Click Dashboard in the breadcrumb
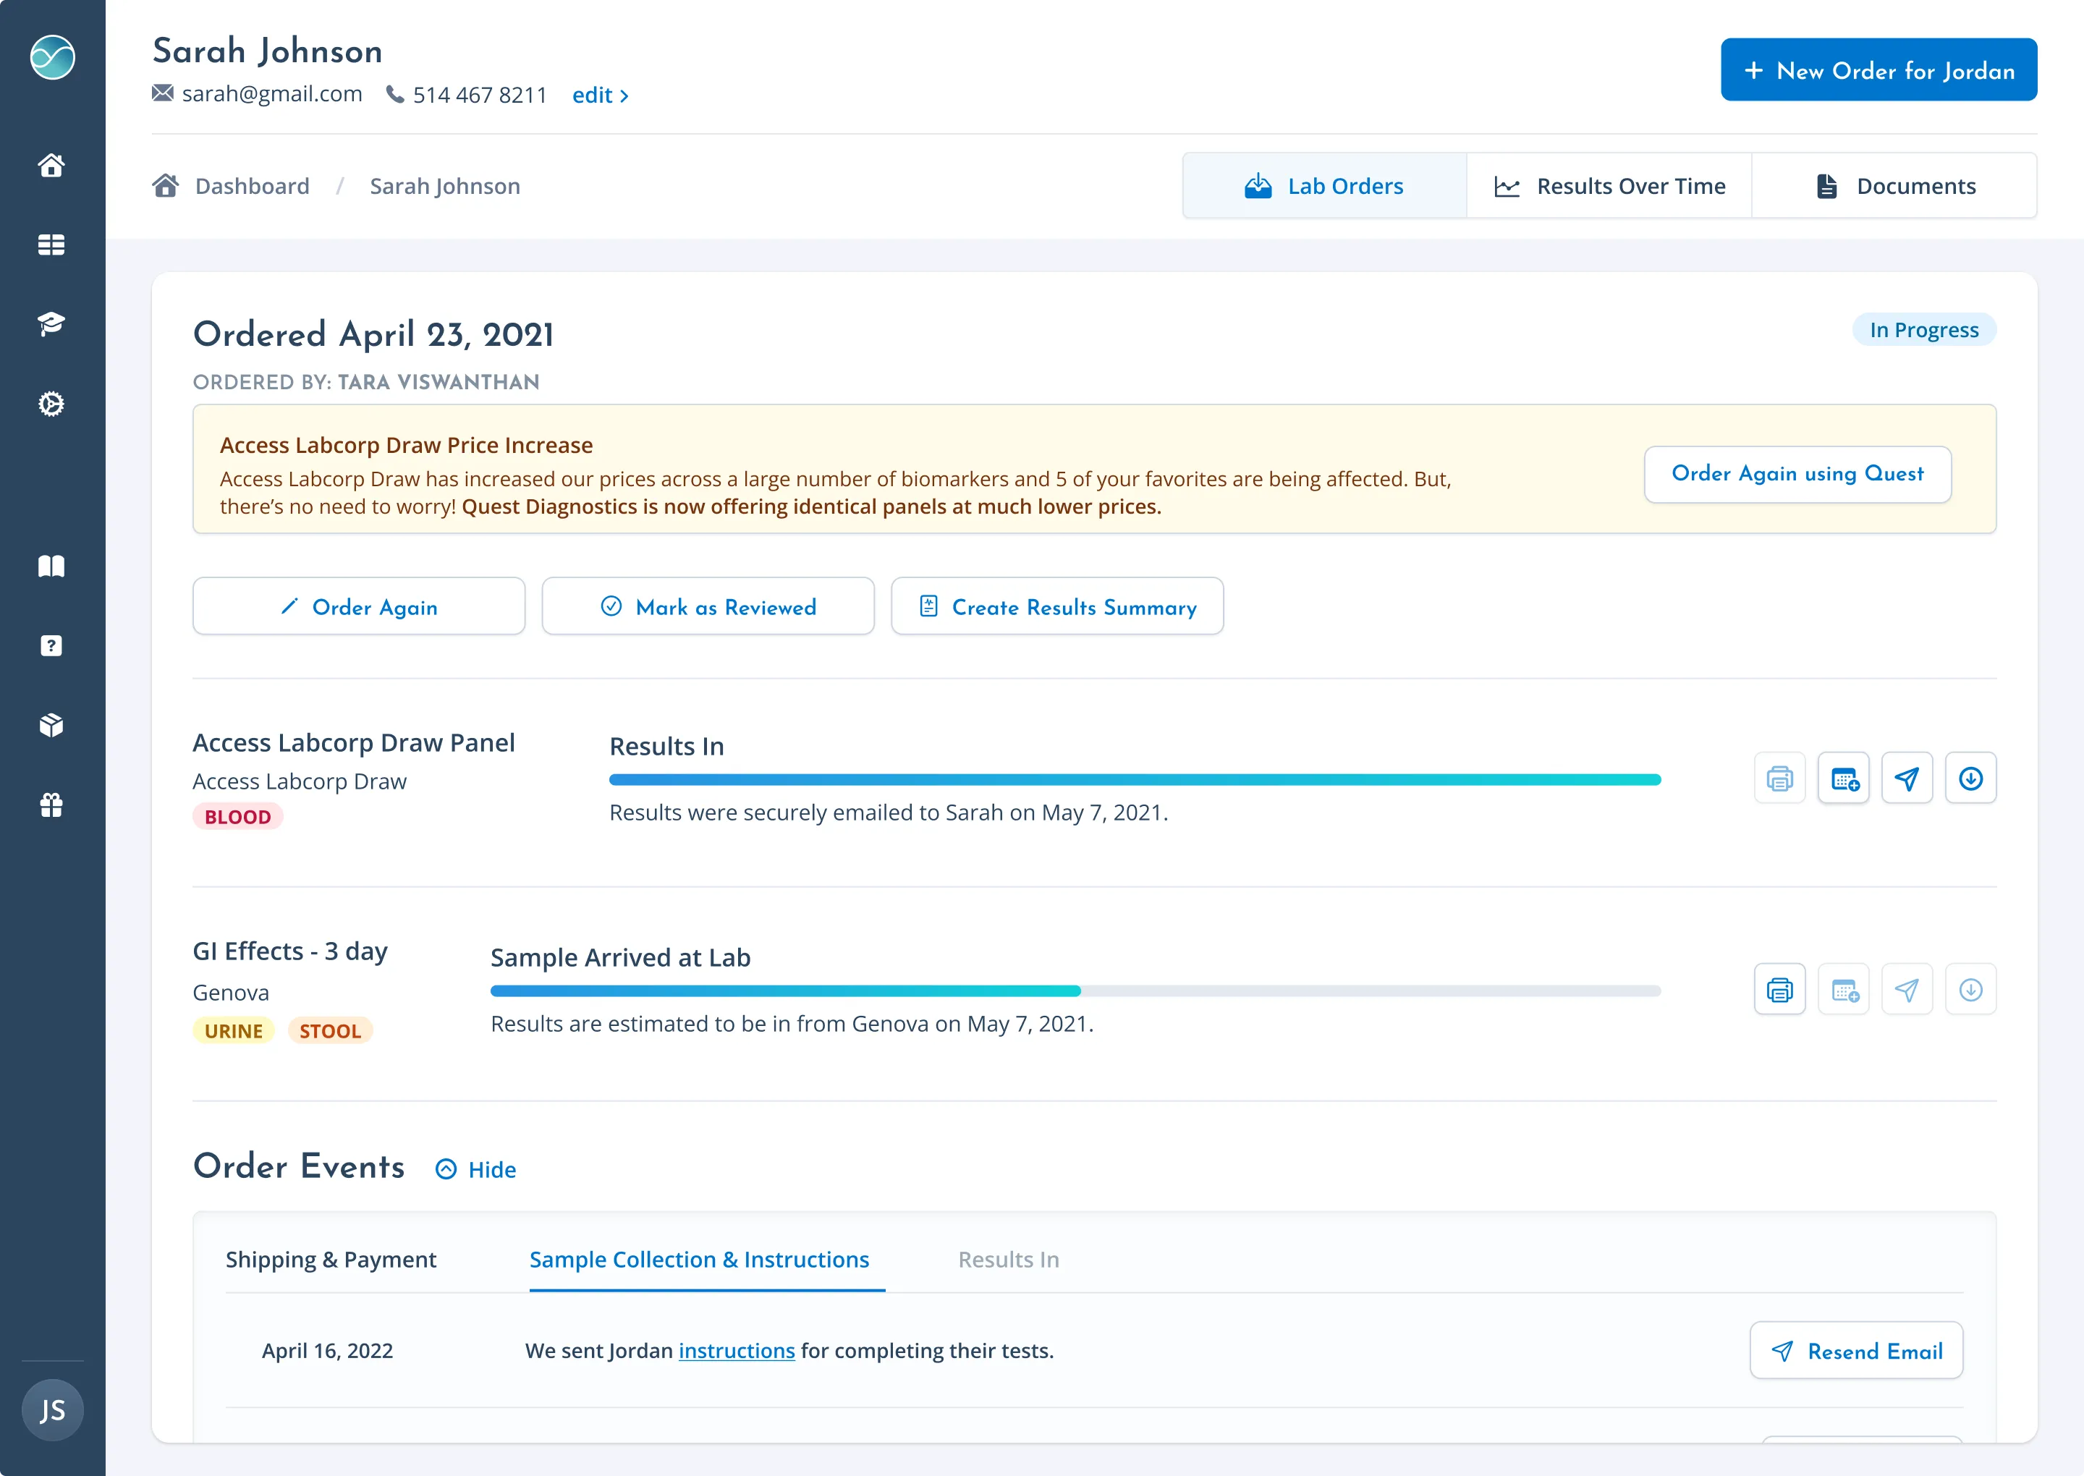 252,187
